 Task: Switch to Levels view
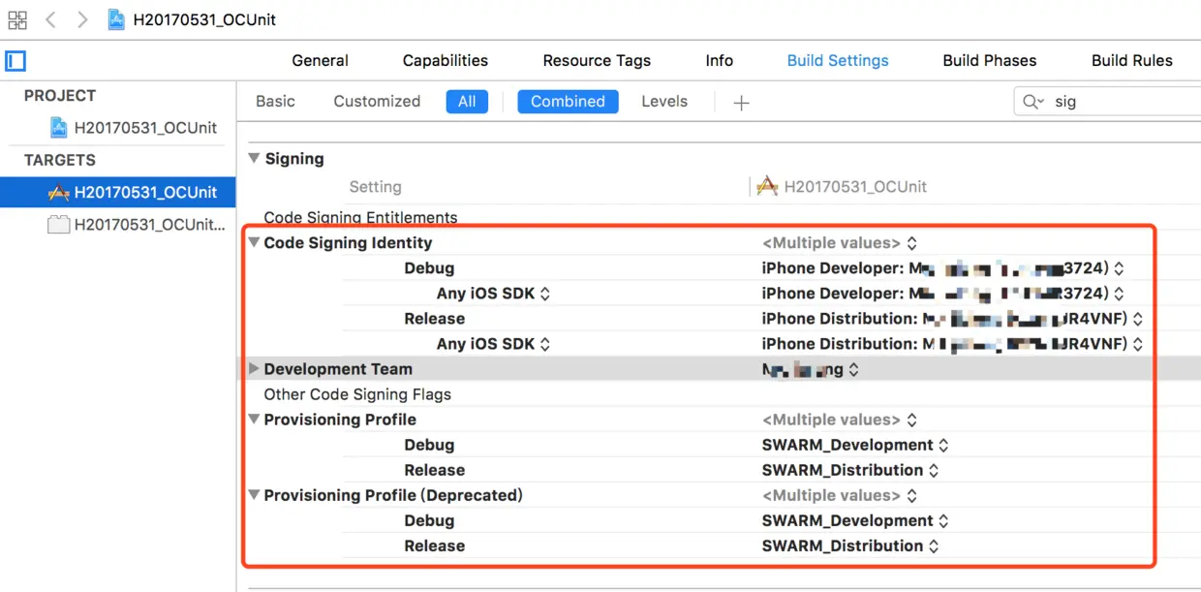point(664,102)
